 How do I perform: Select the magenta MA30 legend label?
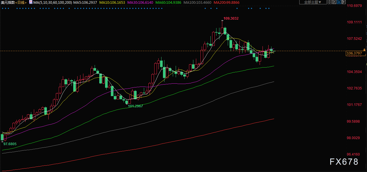click(141, 2)
